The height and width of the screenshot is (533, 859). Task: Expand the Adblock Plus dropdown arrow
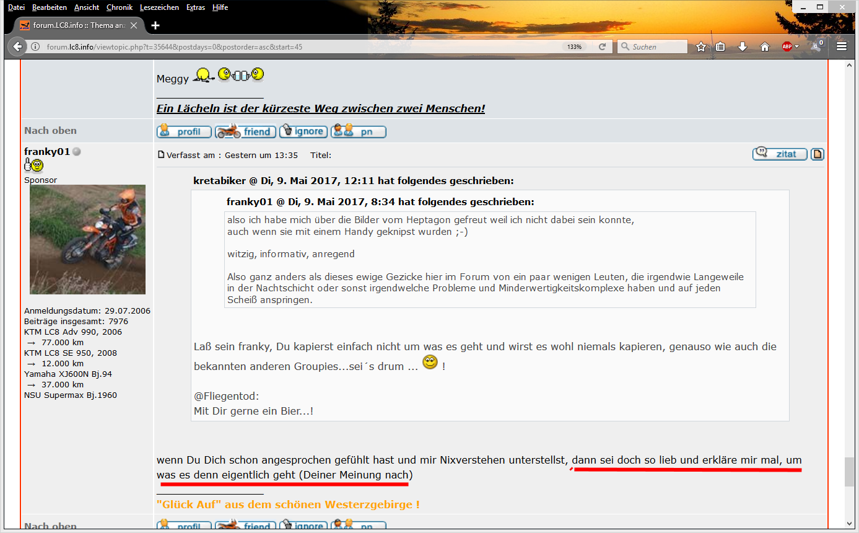[797, 47]
